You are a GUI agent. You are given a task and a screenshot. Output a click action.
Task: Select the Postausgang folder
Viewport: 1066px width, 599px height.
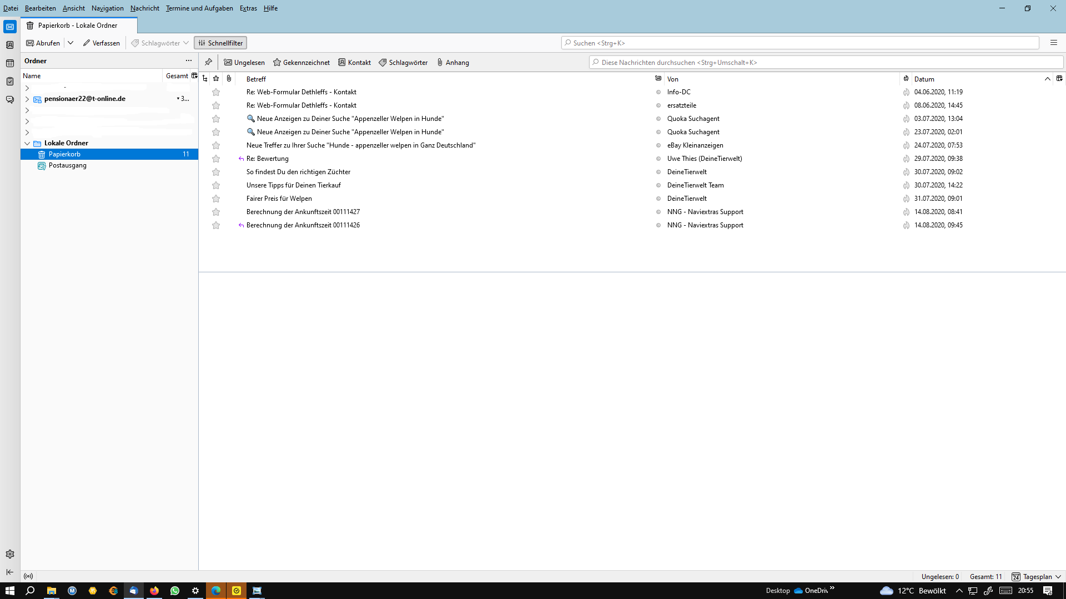(67, 165)
